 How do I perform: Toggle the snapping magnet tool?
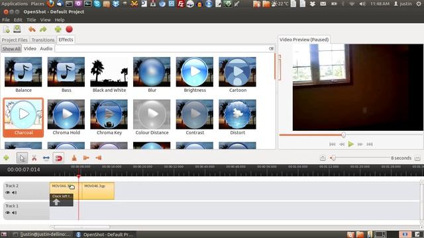click(x=58, y=158)
